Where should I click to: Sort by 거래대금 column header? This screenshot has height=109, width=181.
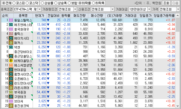pos(131,15)
